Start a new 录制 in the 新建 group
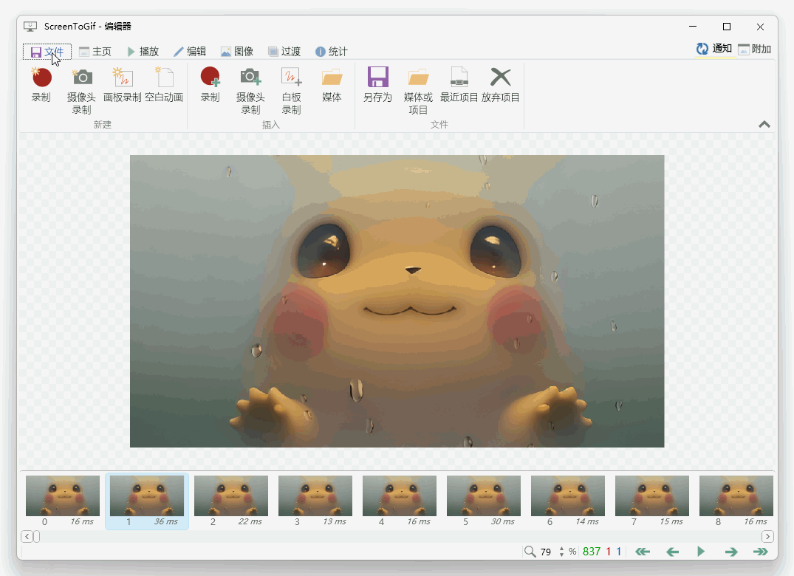 coord(41,85)
